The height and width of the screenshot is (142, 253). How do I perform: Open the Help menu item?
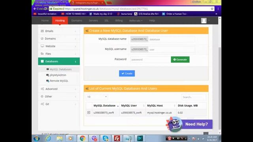pyautogui.click(x=152, y=21)
